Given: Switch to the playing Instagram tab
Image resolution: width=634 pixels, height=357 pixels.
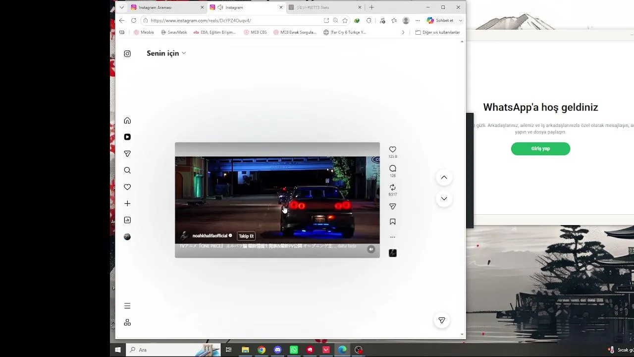Looking at the screenshot, I should pyautogui.click(x=247, y=7).
